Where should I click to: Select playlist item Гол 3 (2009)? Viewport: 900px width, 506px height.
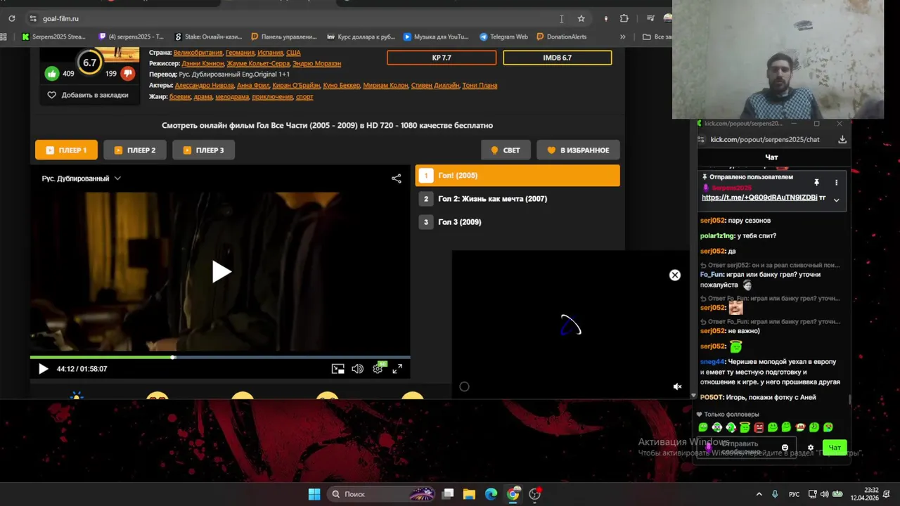(517, 222)
